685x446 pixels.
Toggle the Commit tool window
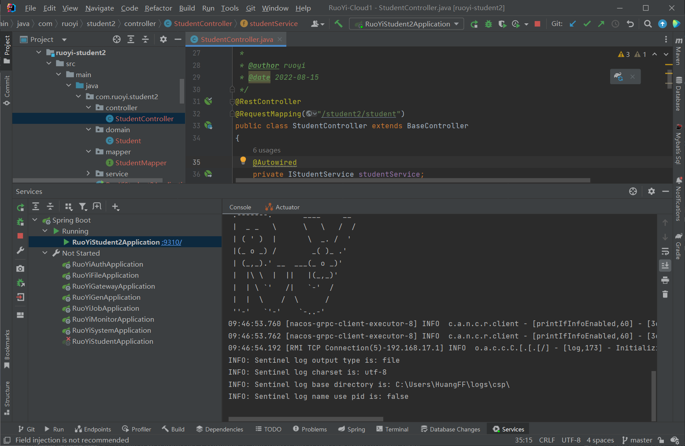tap(7, 90)
